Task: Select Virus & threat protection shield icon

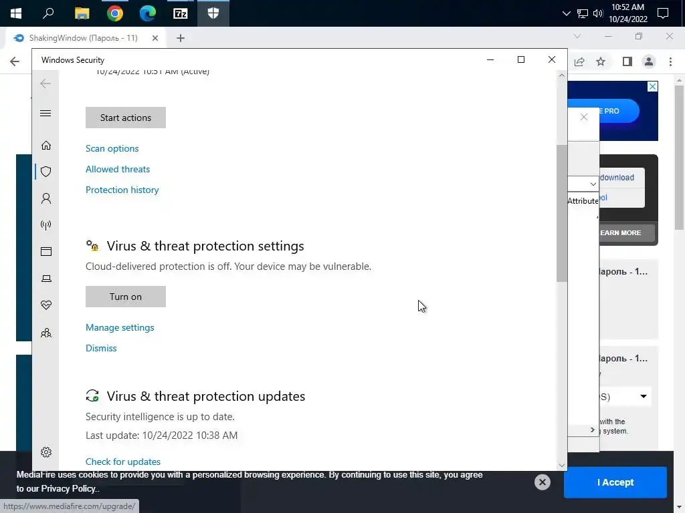Action: pyautogui.click(x=46, y=172)
